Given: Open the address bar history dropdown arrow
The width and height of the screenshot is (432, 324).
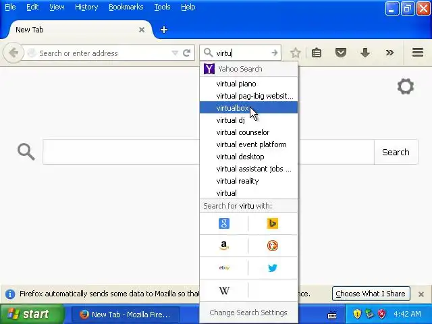Looking at the screenshot, I should (x=175, y=53).
